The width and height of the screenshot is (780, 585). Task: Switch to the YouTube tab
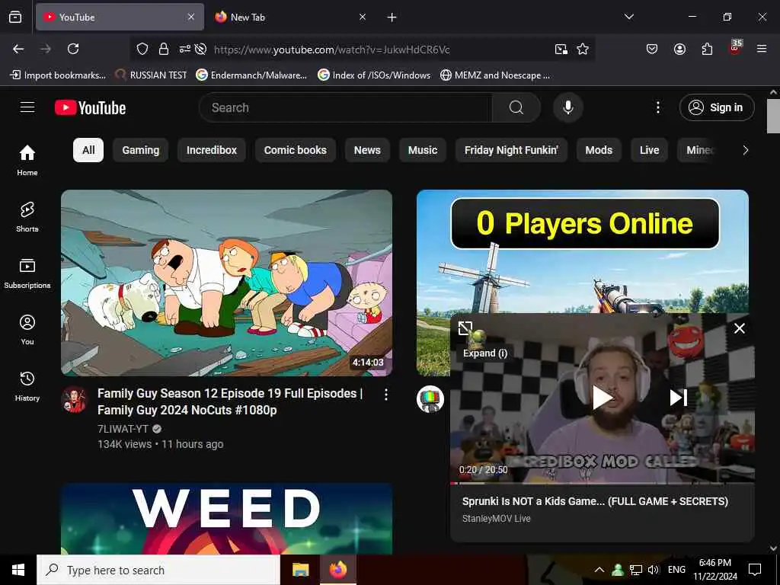tap(120, 17)
